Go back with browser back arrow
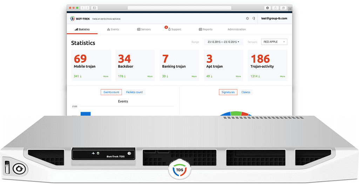Viewport: 359px width, 184px height. click(x=82, y=8)
